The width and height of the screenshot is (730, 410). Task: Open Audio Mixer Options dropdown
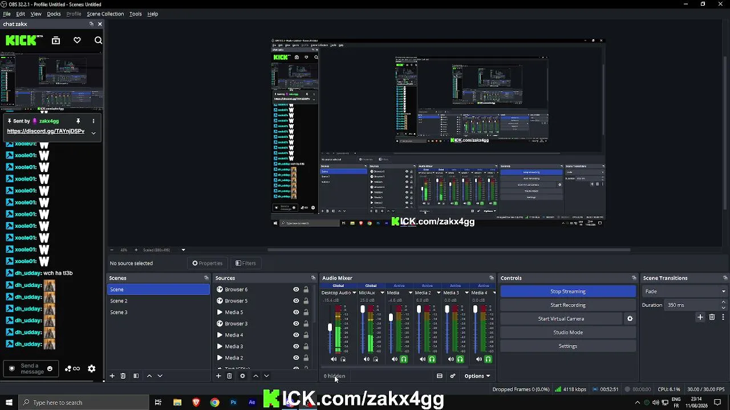pyautogui.click(x=477, y=376)
